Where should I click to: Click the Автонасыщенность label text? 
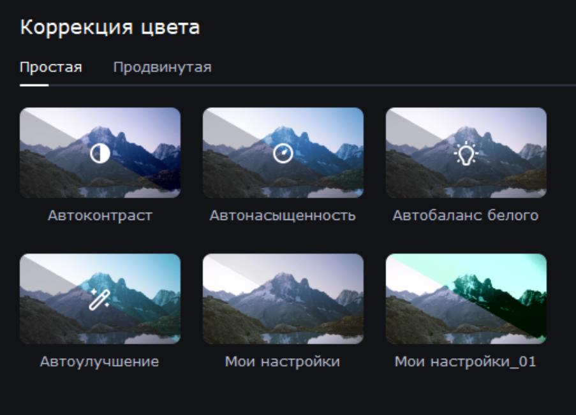283,215
